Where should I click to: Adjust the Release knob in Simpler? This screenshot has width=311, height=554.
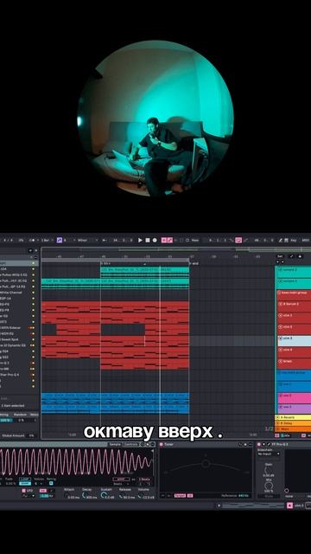pos(121,496)
